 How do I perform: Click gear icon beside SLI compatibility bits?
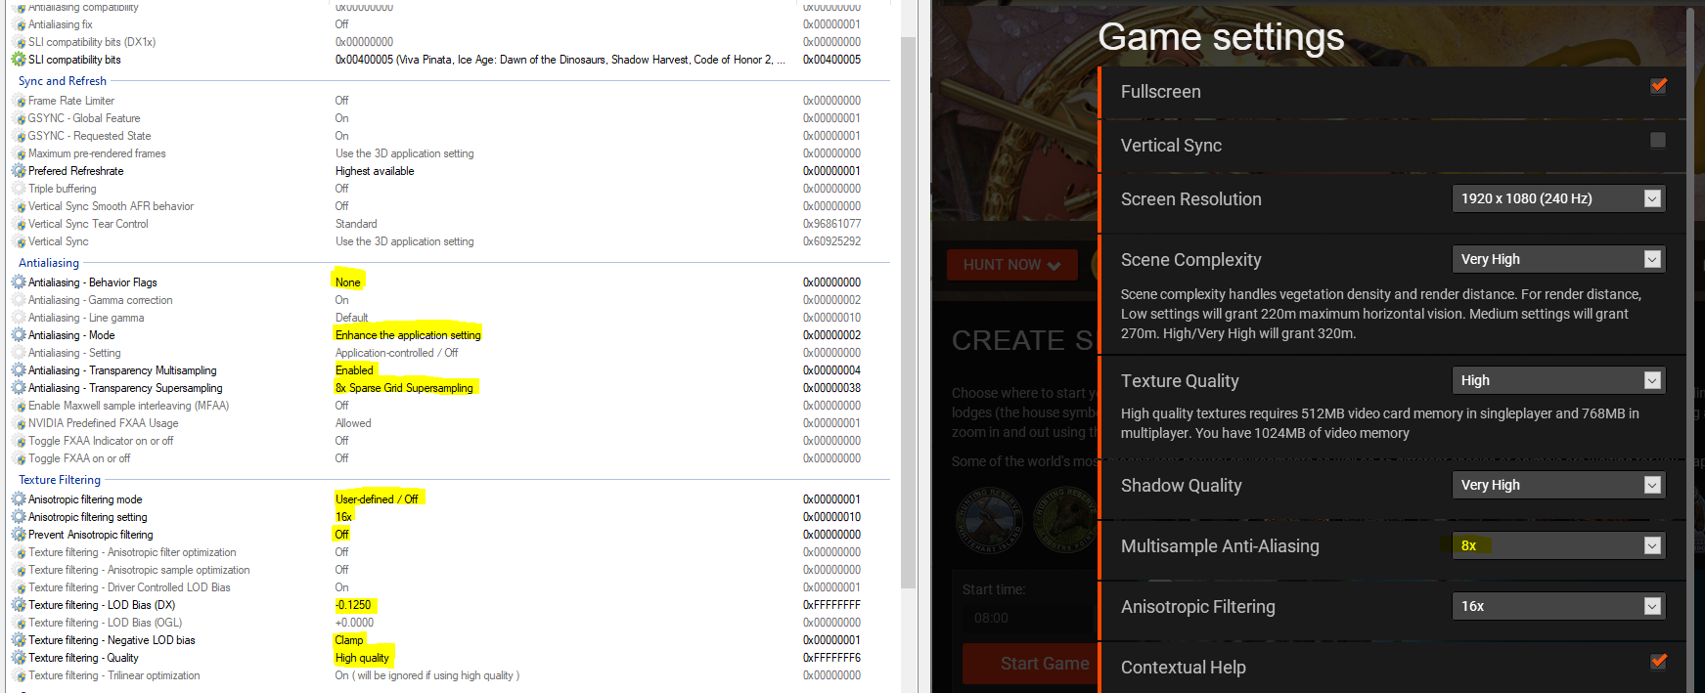pyautogui.click(x=19, y=60)
